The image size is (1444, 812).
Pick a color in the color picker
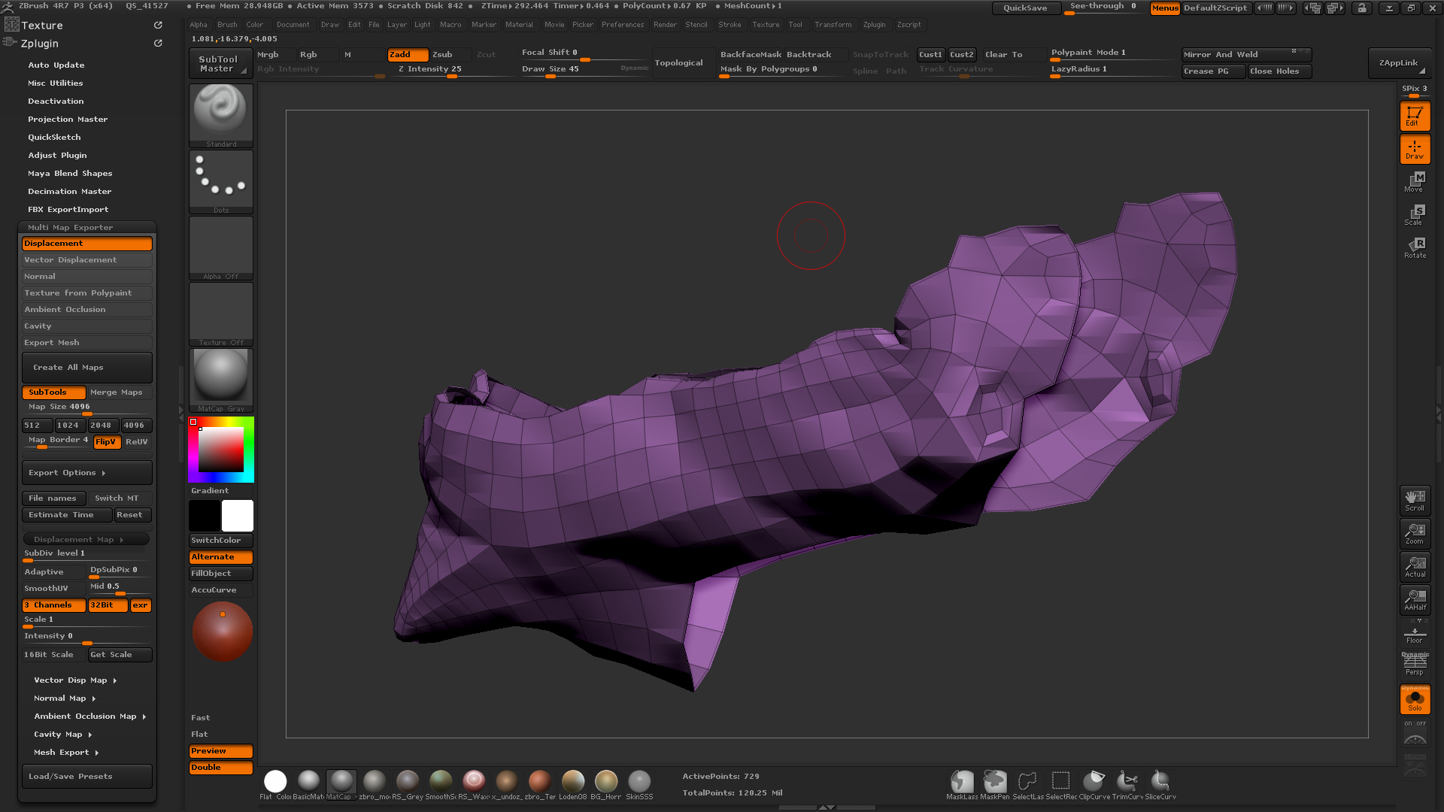pos(221,450)
